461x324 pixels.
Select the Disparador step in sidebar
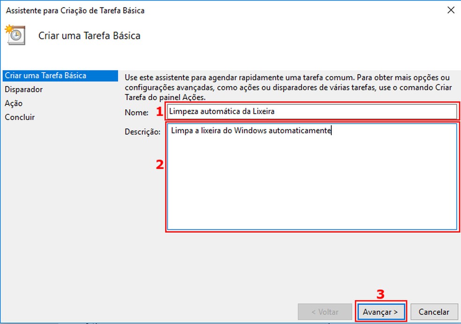[23, 89]
